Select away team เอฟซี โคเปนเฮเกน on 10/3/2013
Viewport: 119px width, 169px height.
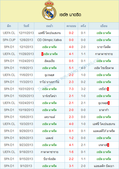[104, 124]
